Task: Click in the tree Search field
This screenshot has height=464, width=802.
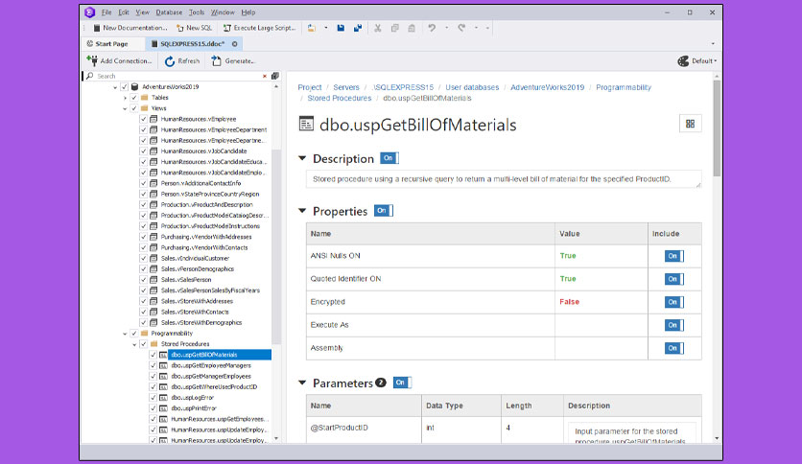Action: 177,76
